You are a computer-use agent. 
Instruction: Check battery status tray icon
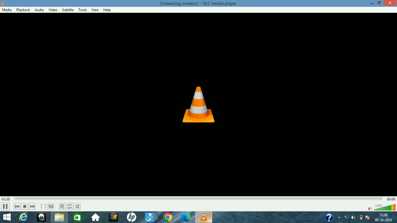(361, 218)
